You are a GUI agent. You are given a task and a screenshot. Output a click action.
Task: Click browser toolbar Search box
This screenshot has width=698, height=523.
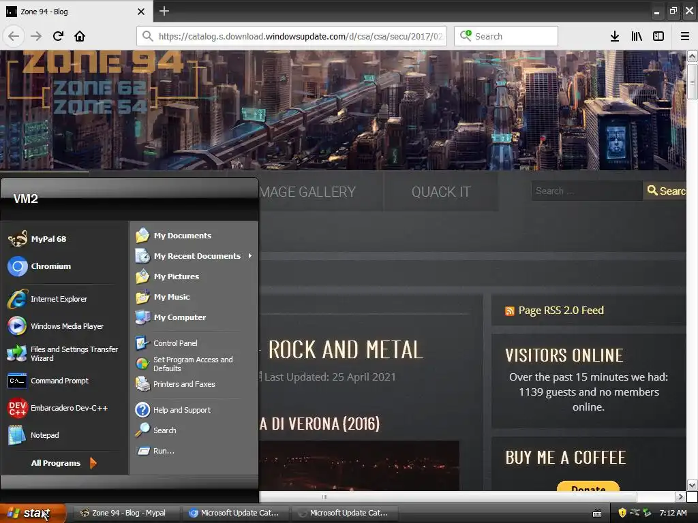coord(506,36)
